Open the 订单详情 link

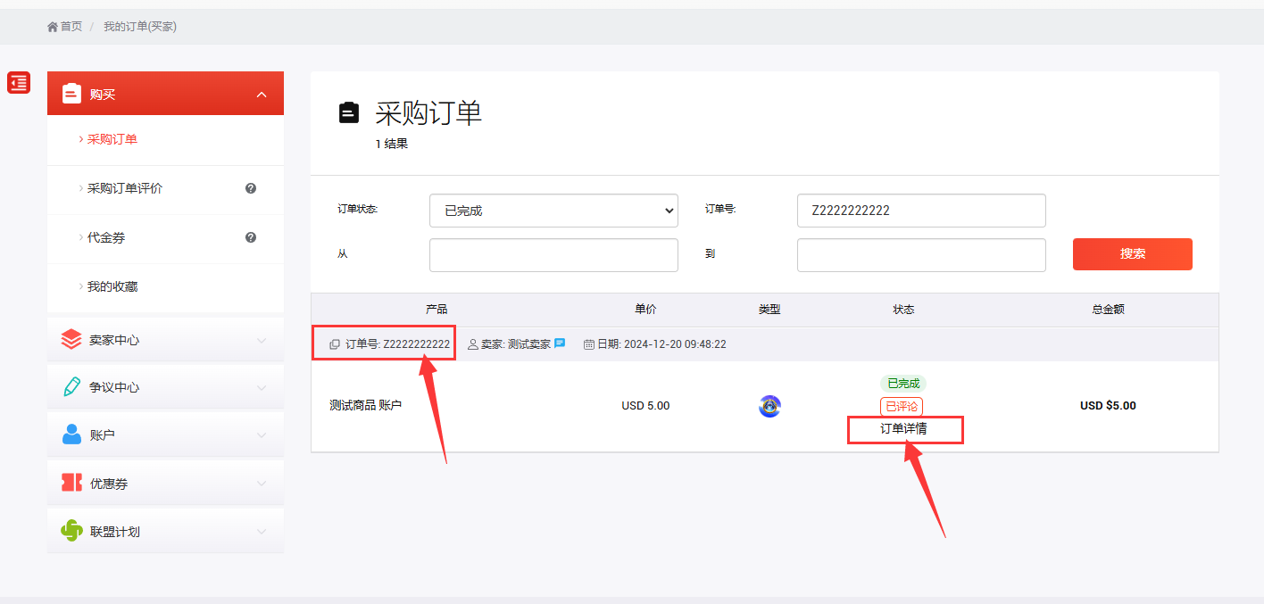pos(903,429)
